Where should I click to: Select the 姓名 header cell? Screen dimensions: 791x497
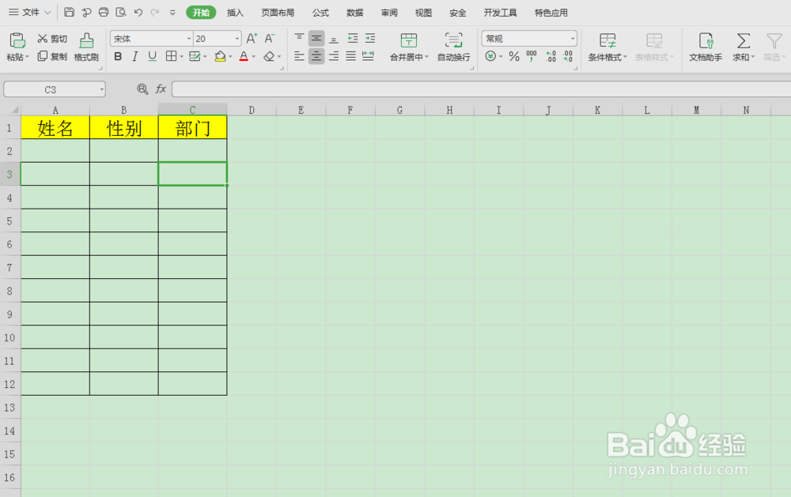point(55,127)
